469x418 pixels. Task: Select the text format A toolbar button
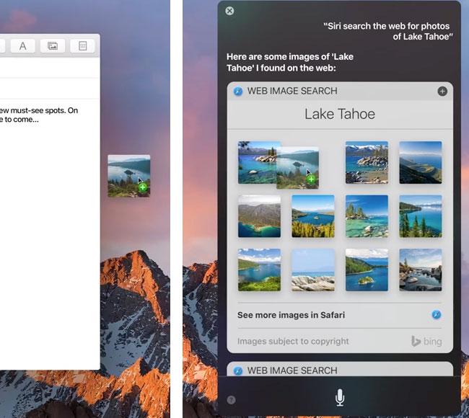(x=23, y=46)
